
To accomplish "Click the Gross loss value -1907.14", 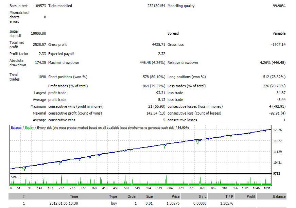I will (278, 45).
